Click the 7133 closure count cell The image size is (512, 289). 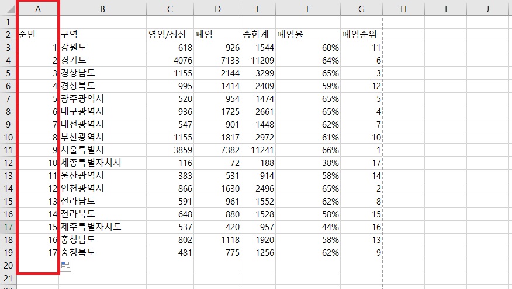217,61
